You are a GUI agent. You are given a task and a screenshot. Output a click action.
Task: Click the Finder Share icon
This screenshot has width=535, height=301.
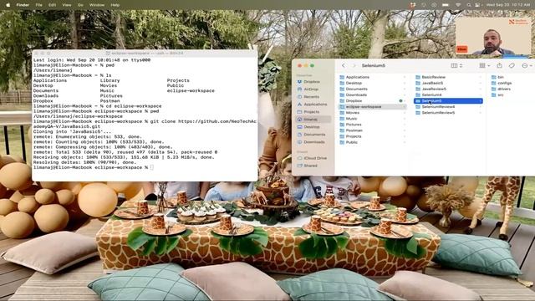[x=500, y=65]
